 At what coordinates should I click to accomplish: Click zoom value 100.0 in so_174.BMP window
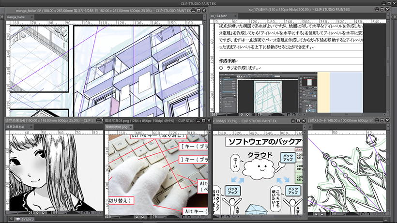point(214,114)
